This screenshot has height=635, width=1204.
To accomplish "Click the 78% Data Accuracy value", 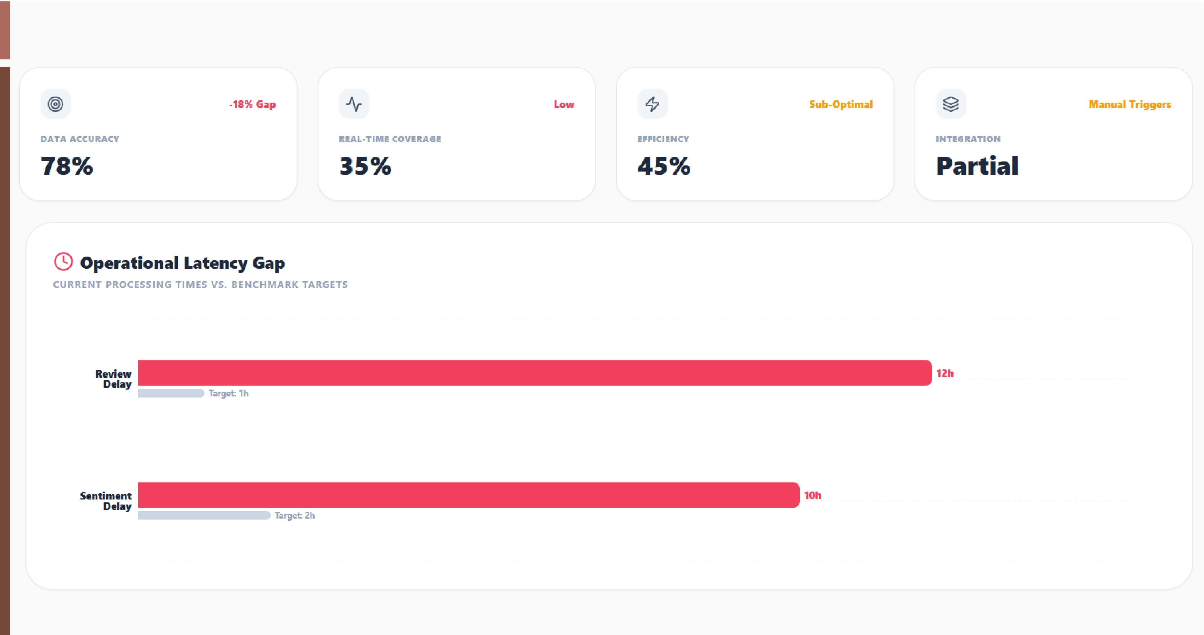I will pos(67,166).
